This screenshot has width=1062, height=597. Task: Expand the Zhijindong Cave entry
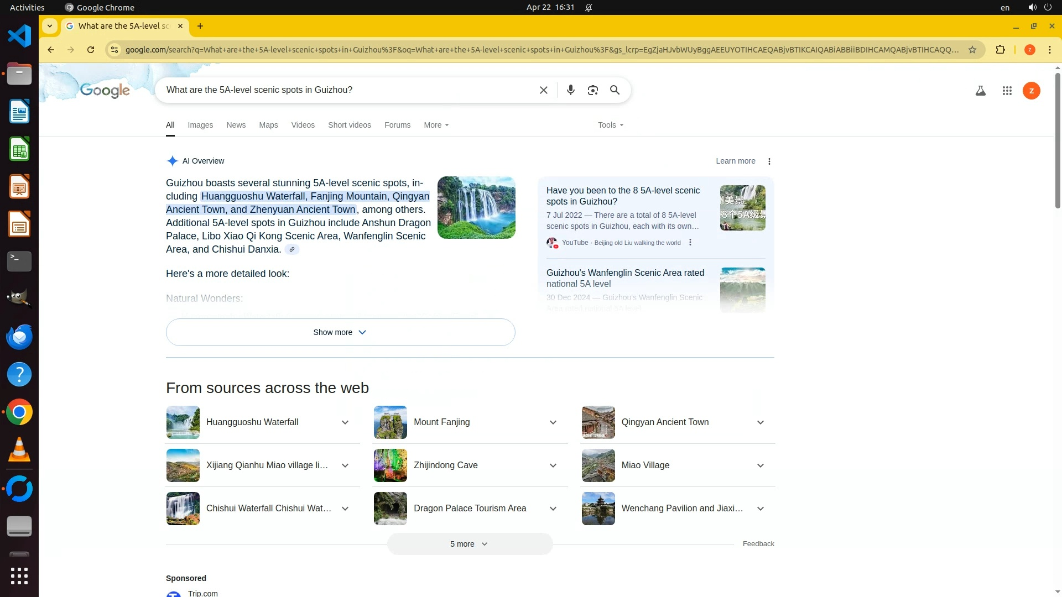pos(553,465)
